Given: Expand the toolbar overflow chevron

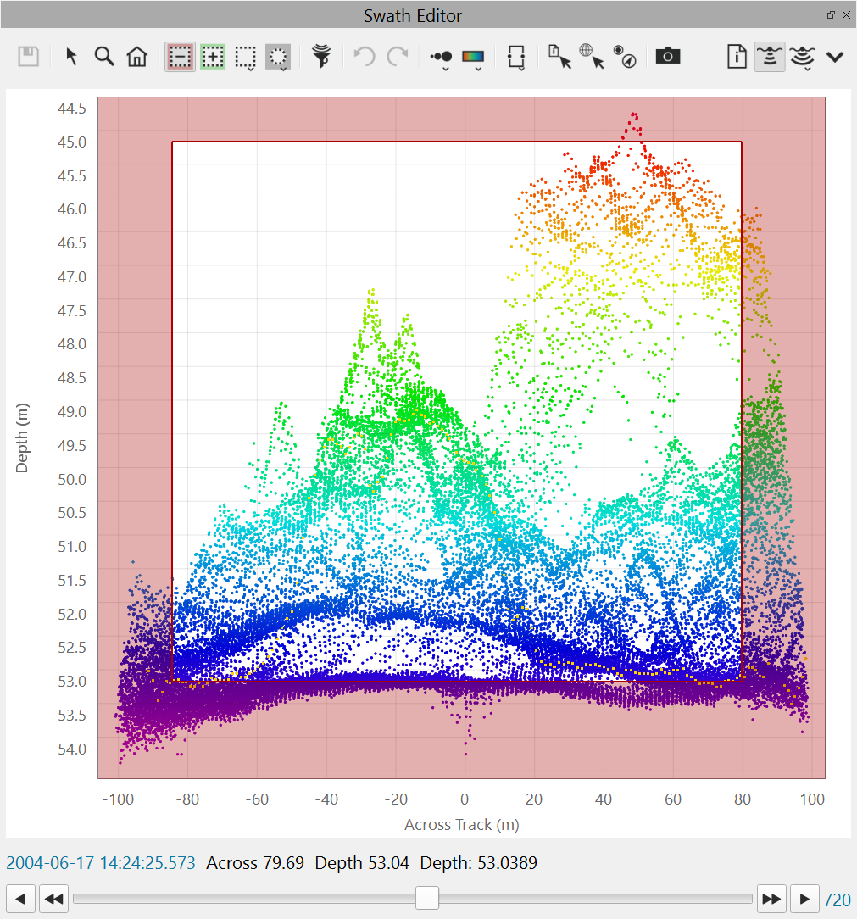Looking at the screenshot, I should (x=835, y=57).
